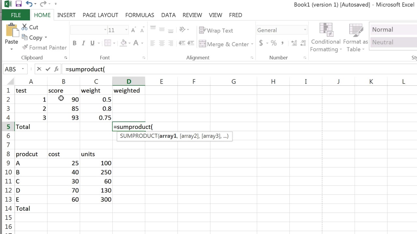Click the Paste clipboard icon

(12, 31)
